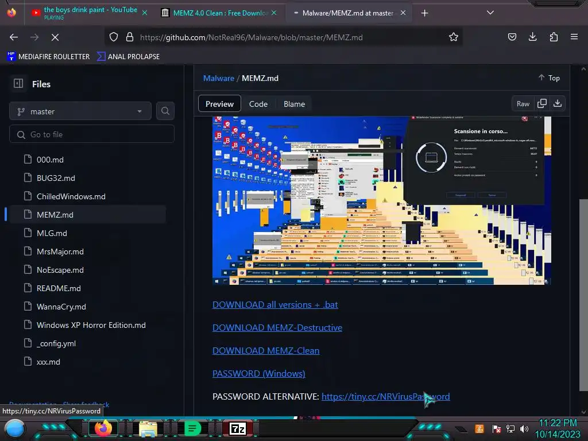Open Firefox from the taskbar
588x441 pixels.
click(103, 428)
